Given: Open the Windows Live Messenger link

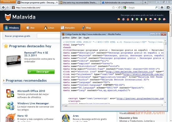Looking at the screenshot, I should [x=33, y=103].
